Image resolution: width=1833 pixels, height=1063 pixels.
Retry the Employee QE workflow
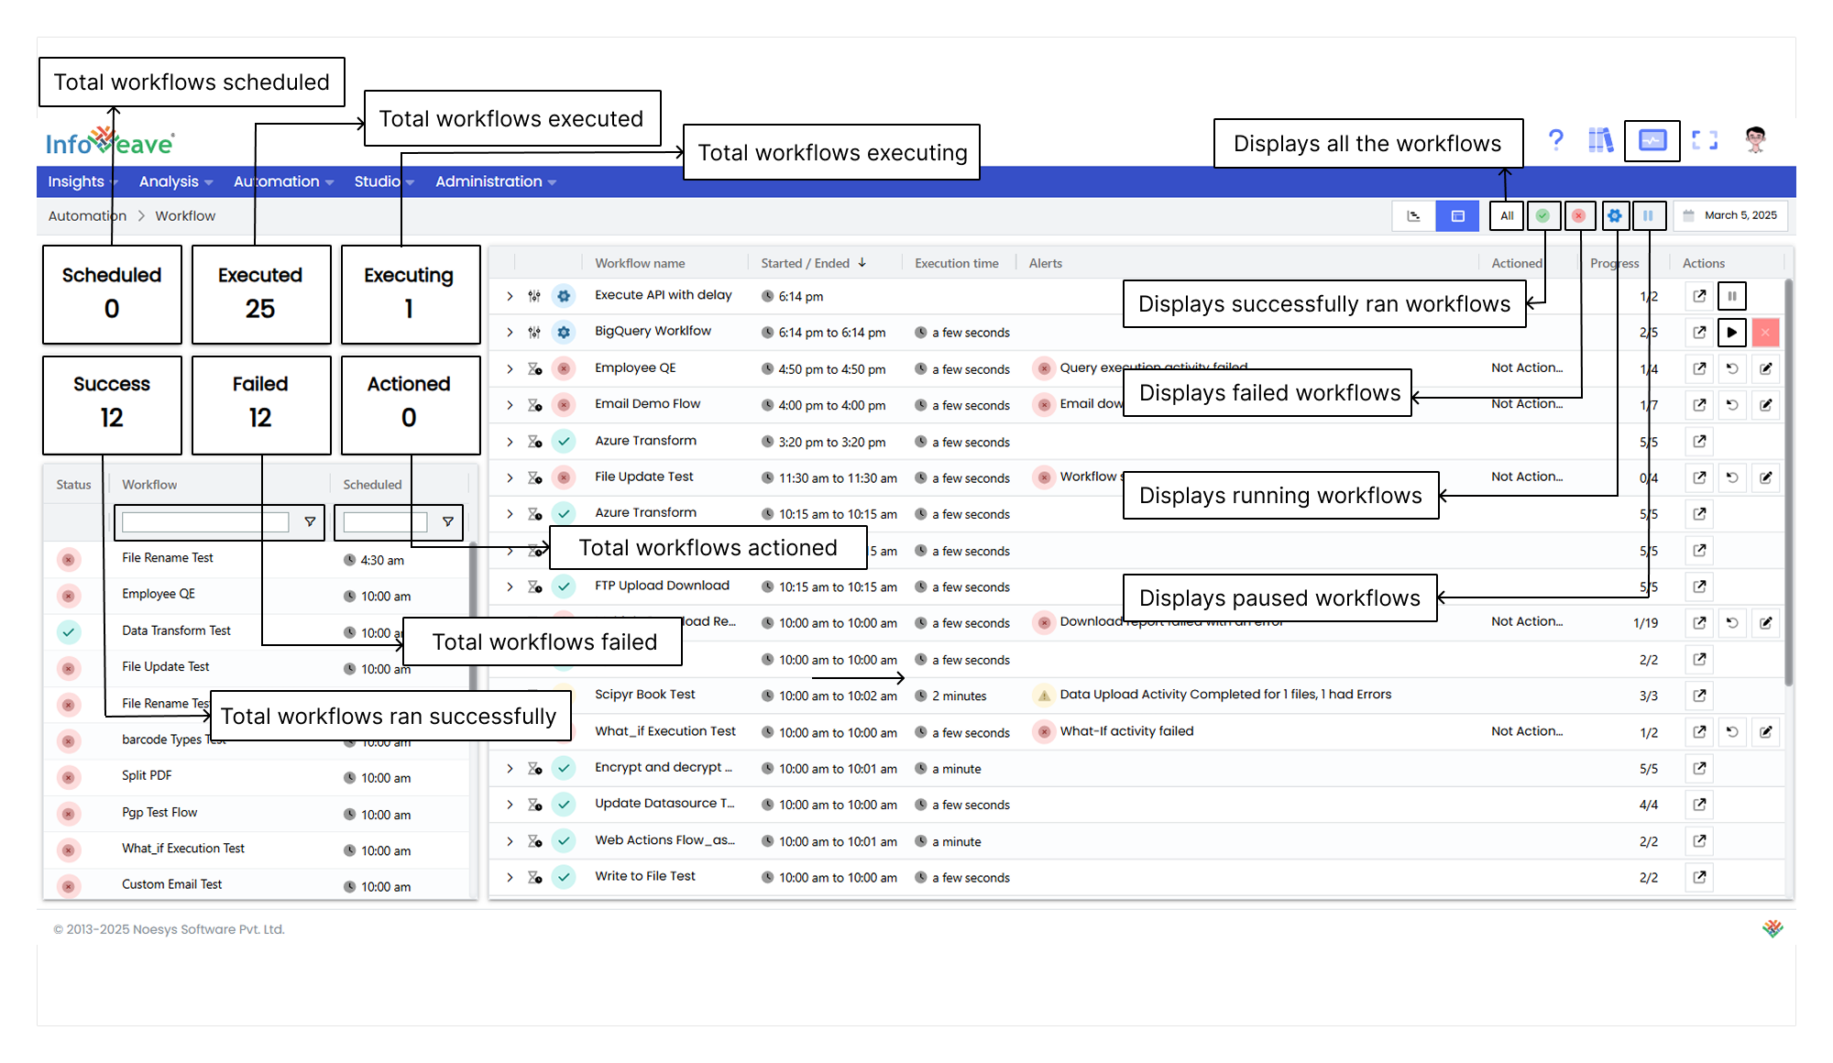(1732, 368)
